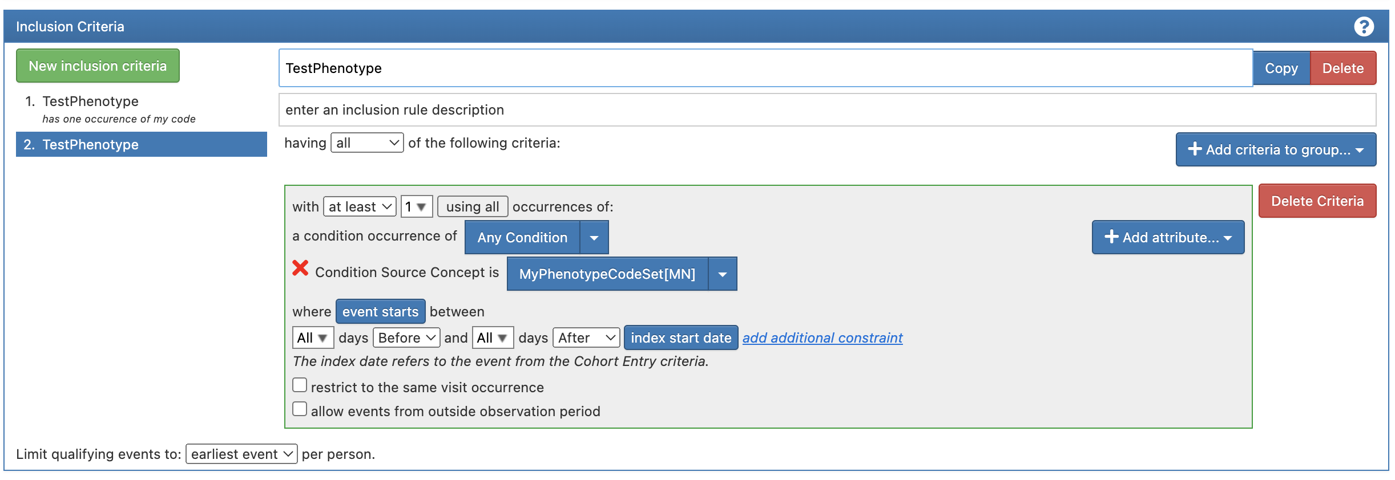
Task: Open 'earliest event' limit dropdown
Action: pyautogui.click(x=241, y=454)
